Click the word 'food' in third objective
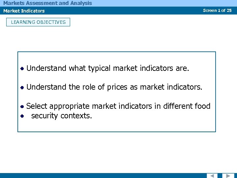The image size is (237, 178). coord(202,106)
